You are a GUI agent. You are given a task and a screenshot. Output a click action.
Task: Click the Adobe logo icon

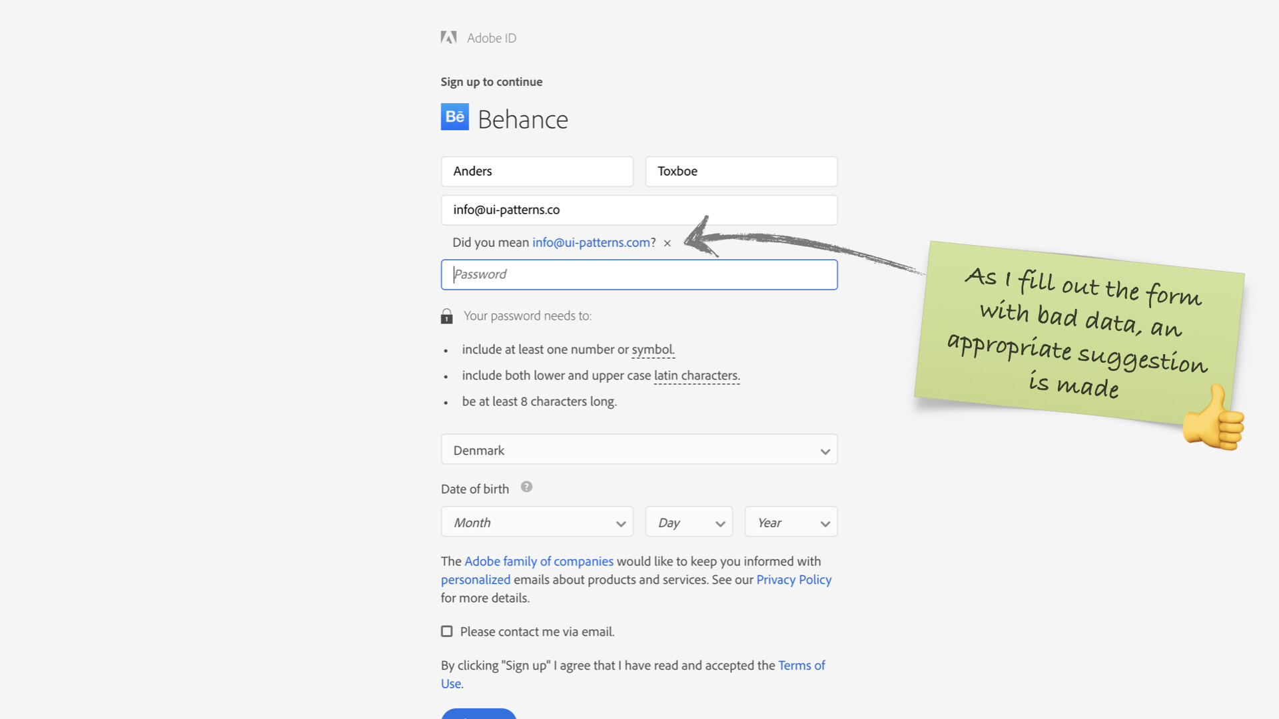[x=448, y=37]
